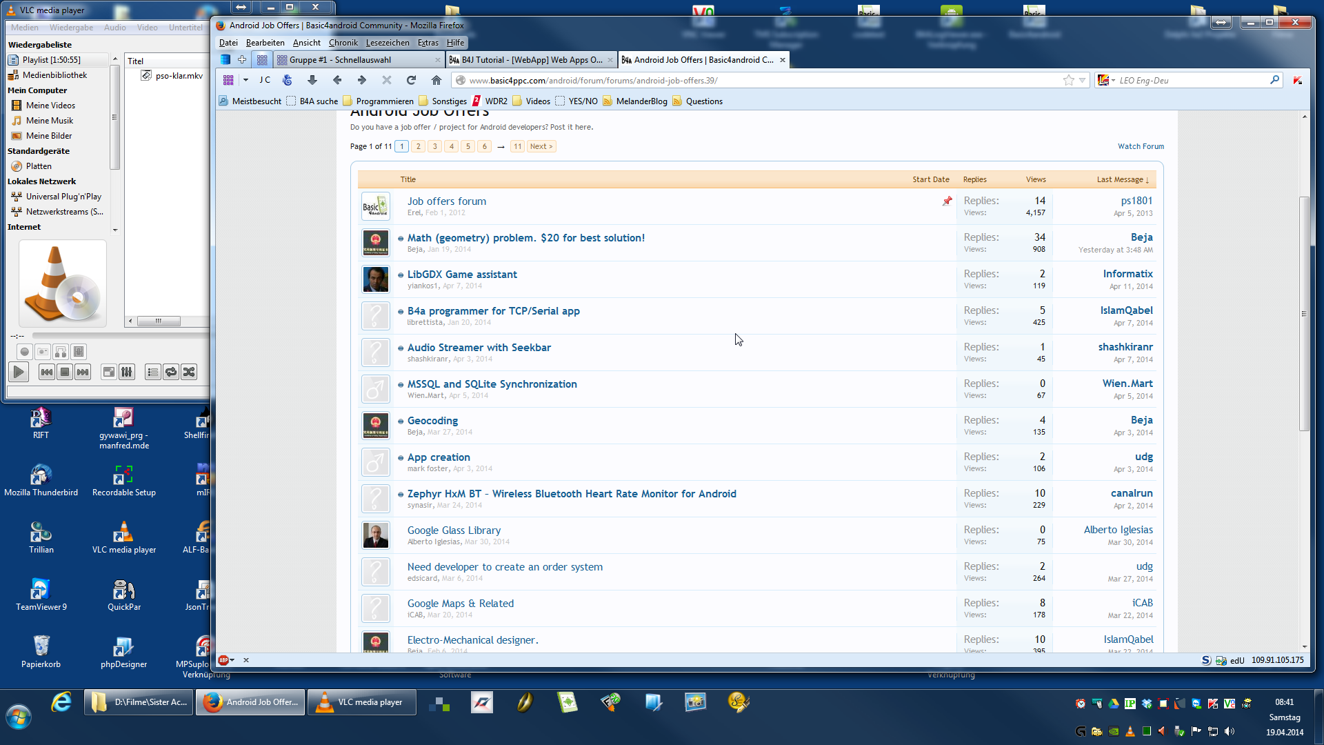Open the LibGDX Game assistant thread

click(461, 275)
